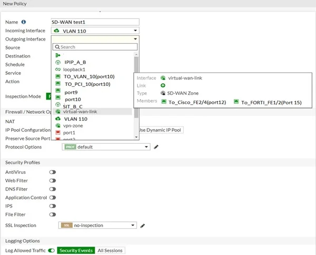Click the vpn-zone icon in the list
This screenshot has width=316, height=255.
coord(58,126)
